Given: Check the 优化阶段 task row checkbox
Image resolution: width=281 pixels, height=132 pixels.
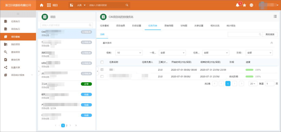Looking at the screenshot, I should click(102, 76).
